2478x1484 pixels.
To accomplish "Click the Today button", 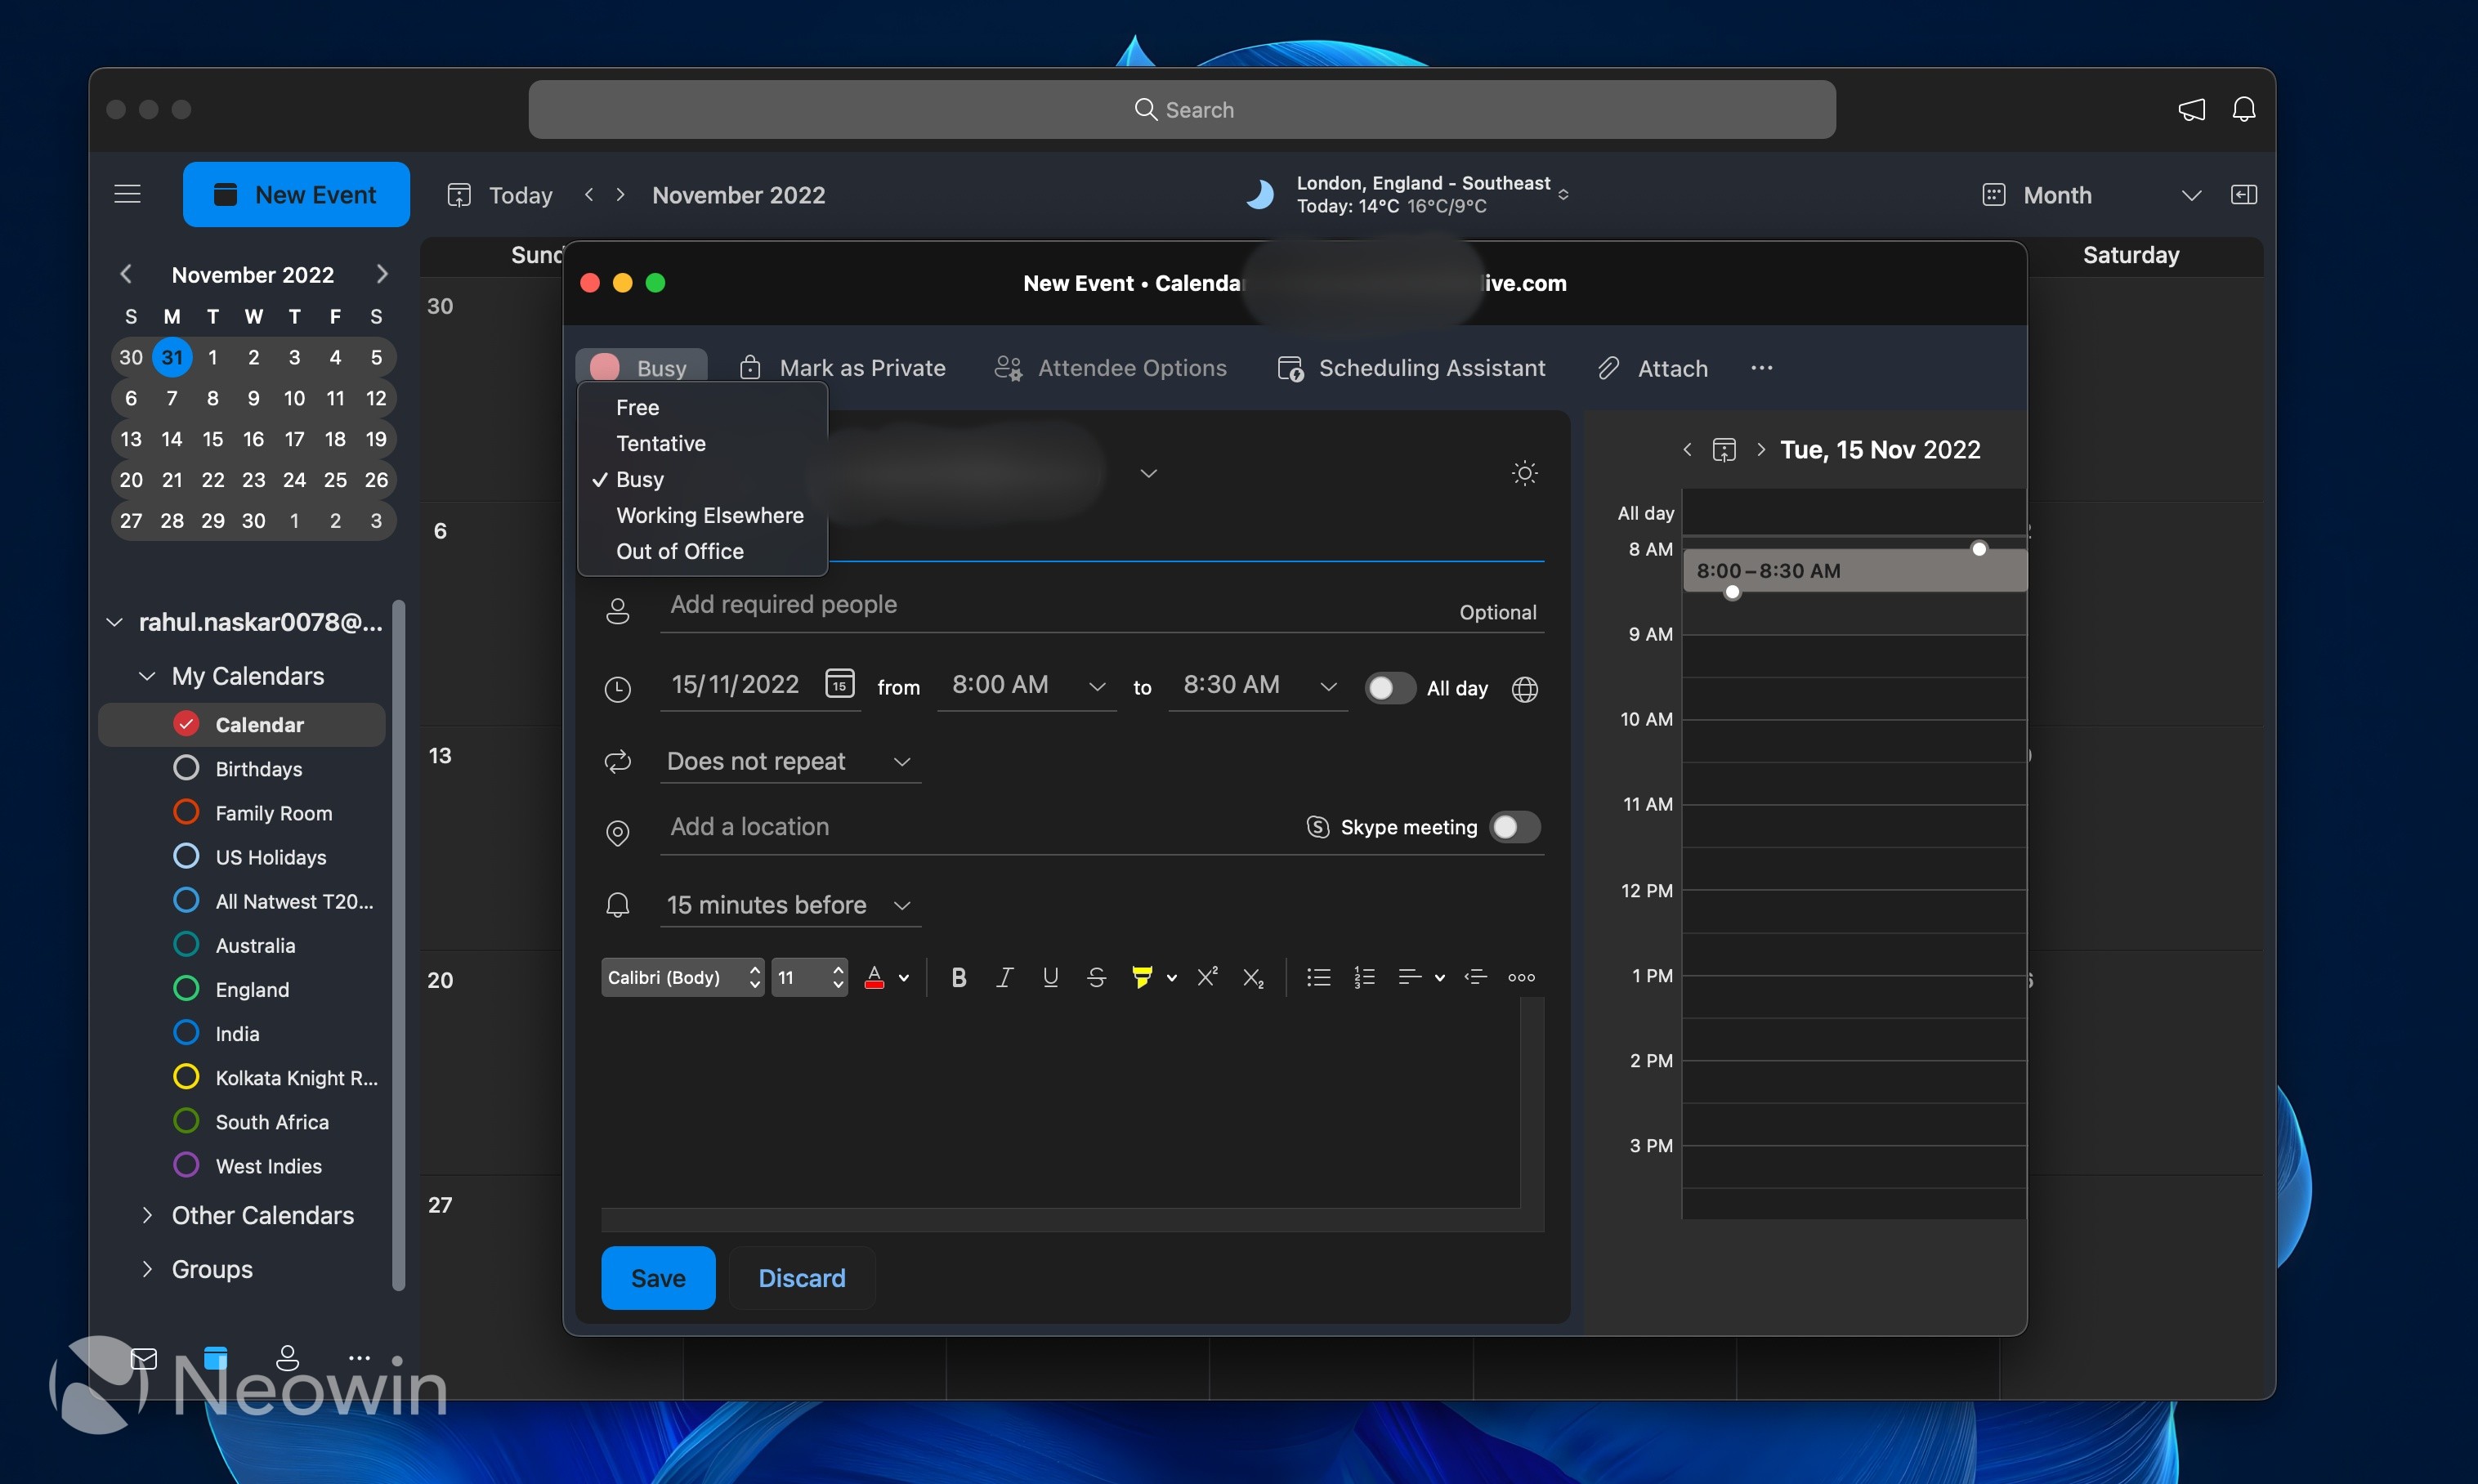I will [500, 195].
